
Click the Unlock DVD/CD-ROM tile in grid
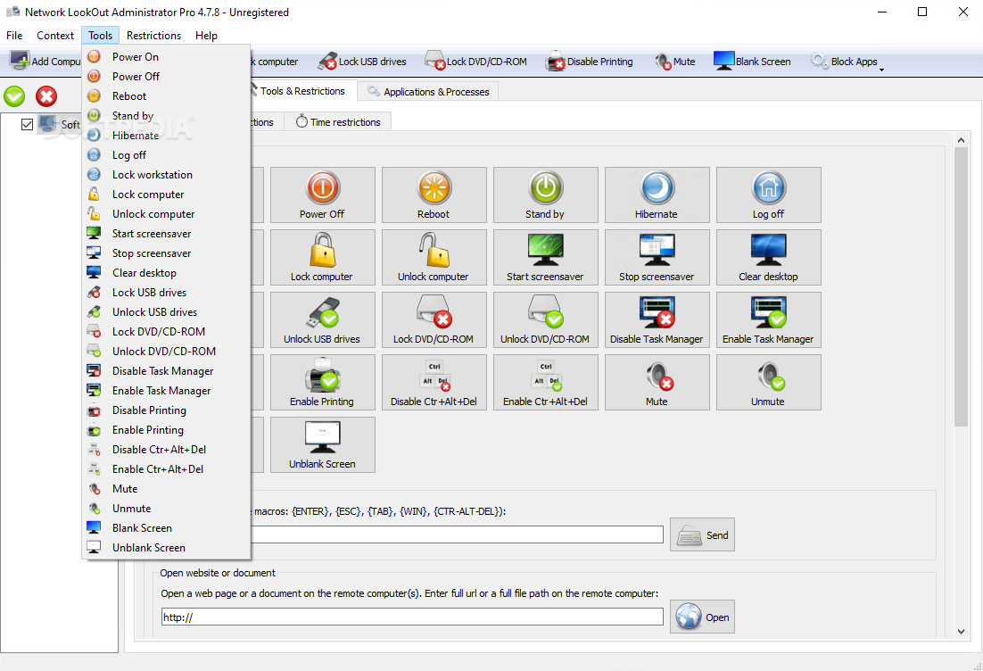pyautogui.click(x=545, y=319)
